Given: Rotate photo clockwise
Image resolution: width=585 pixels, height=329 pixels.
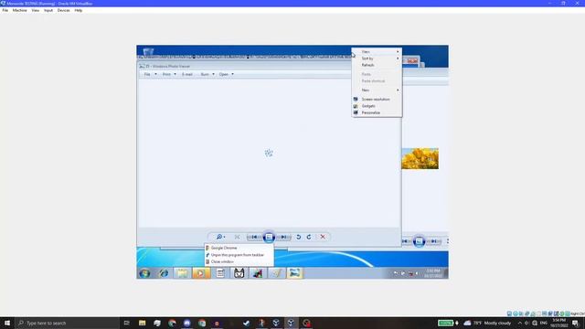Looking at the screenshot, I should [309, 237].
